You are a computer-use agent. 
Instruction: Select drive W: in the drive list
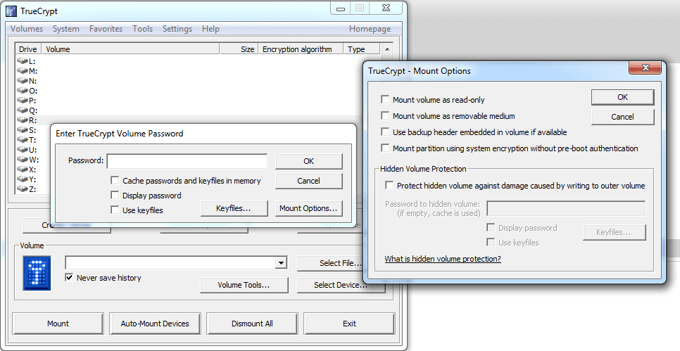pos(27,160)
